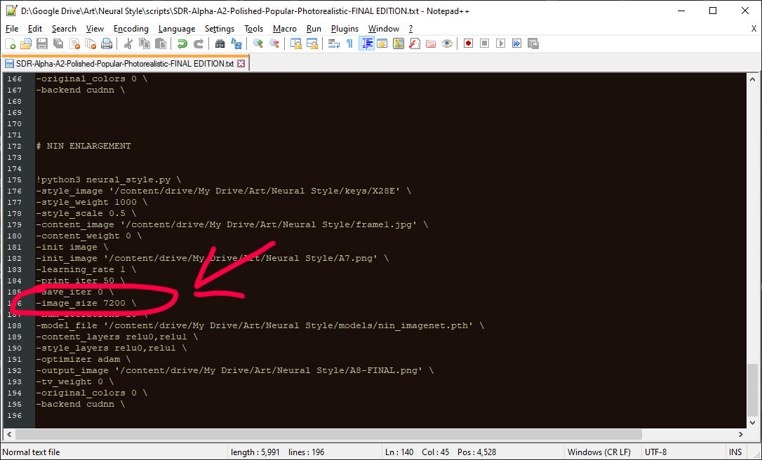This screenshot has height=460, width=762.
Task: Open Folder as Workspace toolbar icon
Action: [x=431, y=43]
